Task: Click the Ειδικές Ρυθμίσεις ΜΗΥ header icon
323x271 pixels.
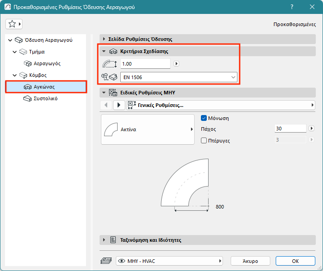Action: pyautogui.click(x=113, y=93)
